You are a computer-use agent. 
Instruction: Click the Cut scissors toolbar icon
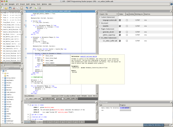click(15, 8)
